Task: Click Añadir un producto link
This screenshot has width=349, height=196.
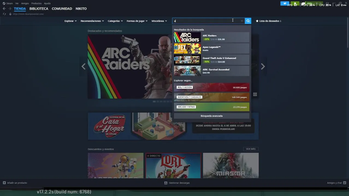Action: [17, 183]
